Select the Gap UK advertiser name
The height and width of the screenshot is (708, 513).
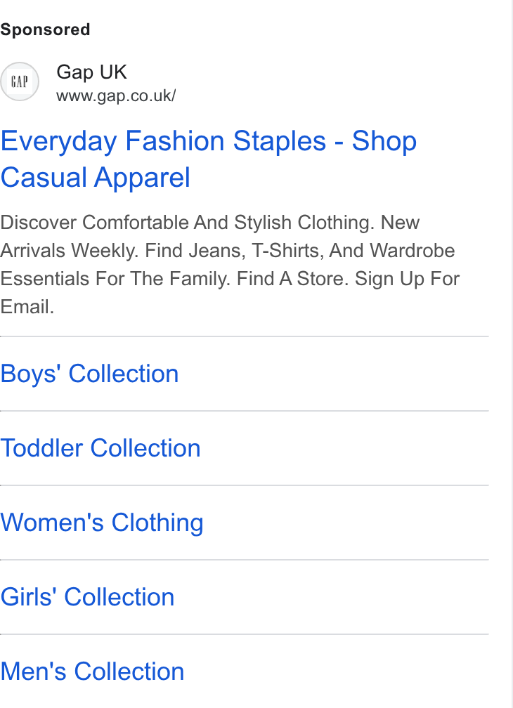91,72
